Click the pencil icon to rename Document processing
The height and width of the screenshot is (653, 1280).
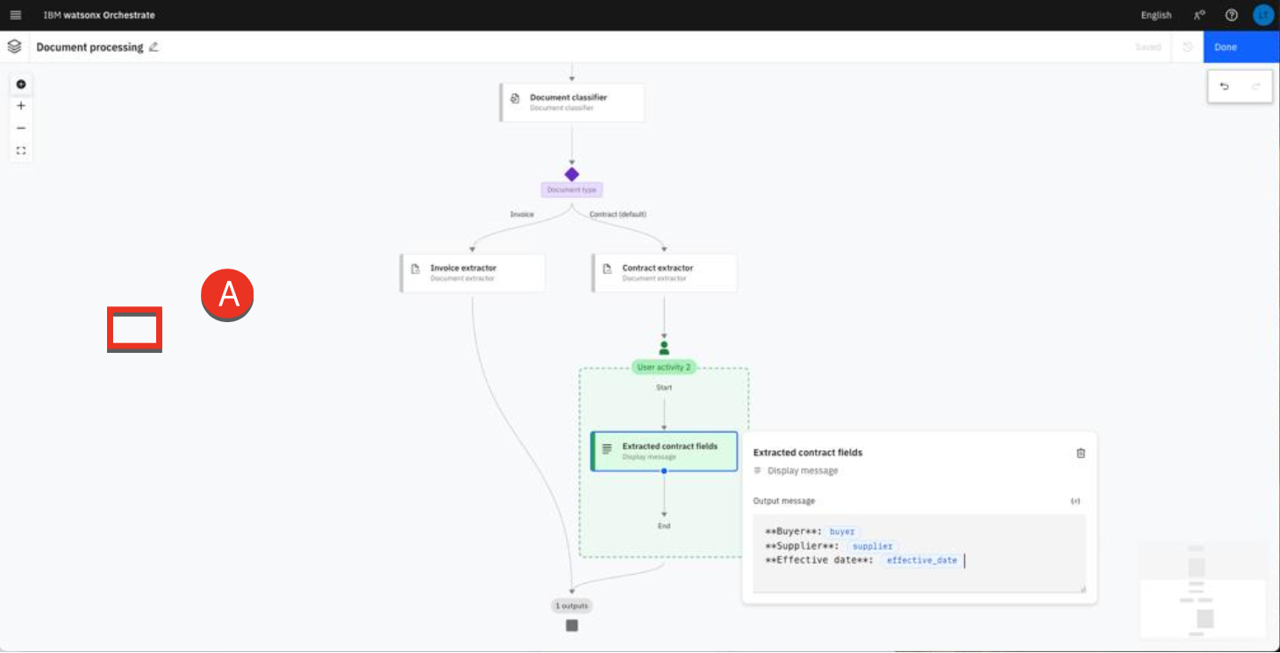[x=154, y=47]
